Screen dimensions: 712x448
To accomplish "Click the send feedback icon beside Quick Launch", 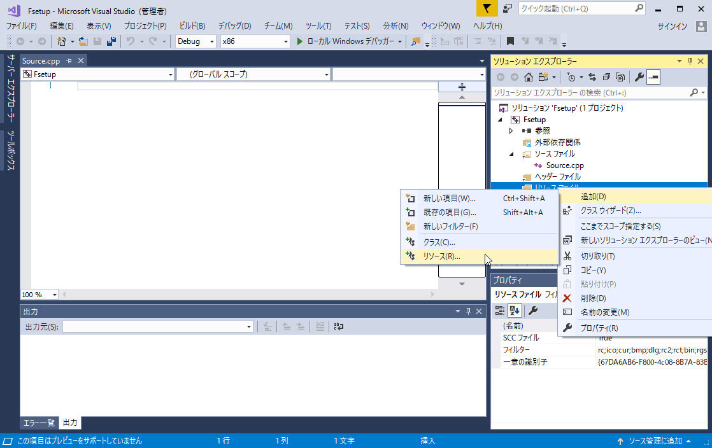I will pyautogui.click(x=507, y=9).
